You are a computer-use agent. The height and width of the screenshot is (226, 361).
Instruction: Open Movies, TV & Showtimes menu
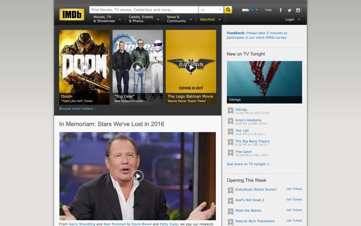coord(104,19)
